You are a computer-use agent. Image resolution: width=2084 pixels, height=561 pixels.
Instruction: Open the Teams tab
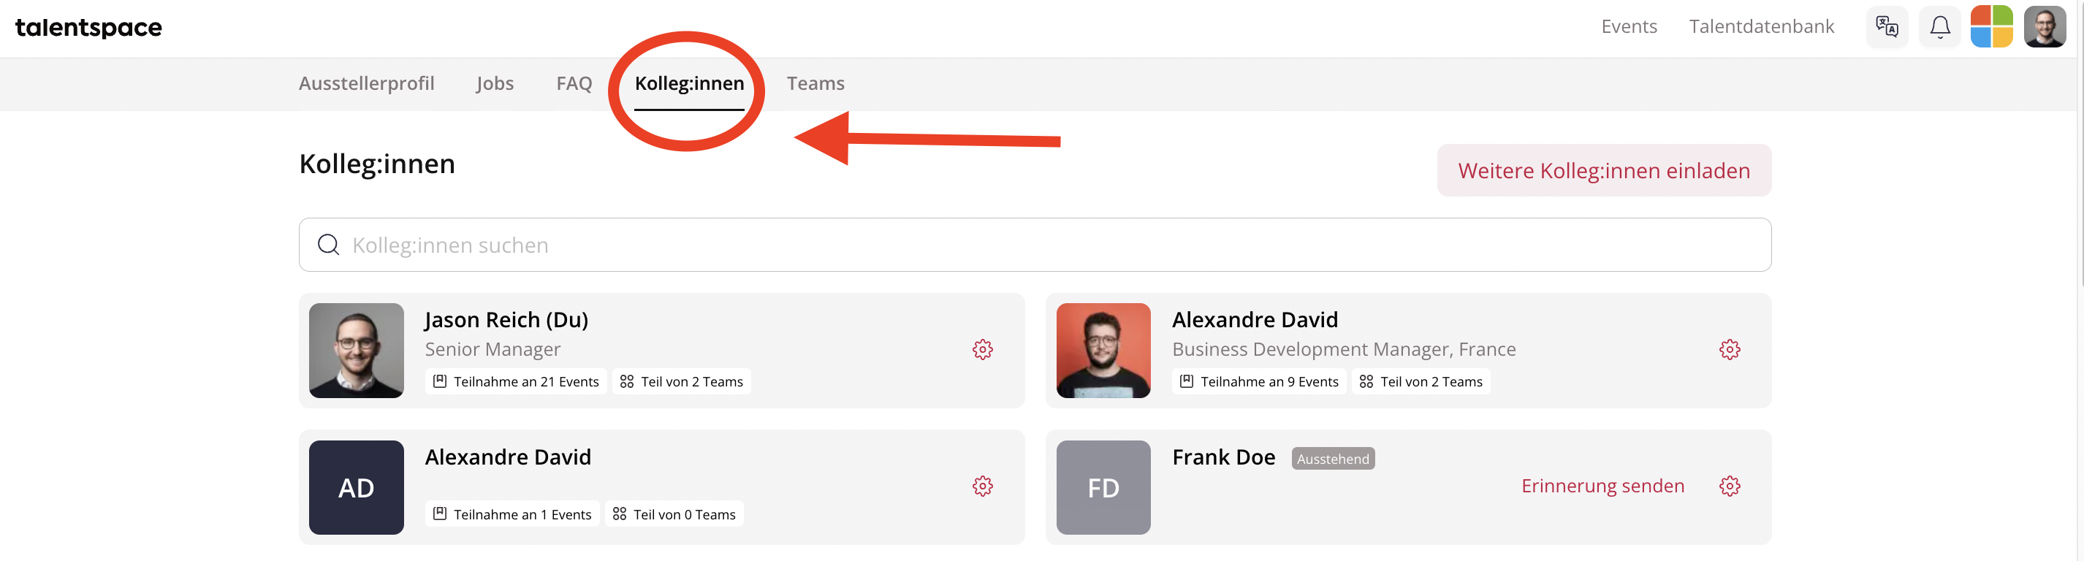[x=815, y=83]
